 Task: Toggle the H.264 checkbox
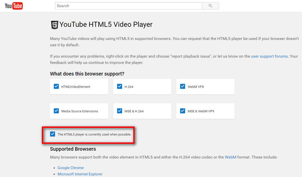point(120,86)
